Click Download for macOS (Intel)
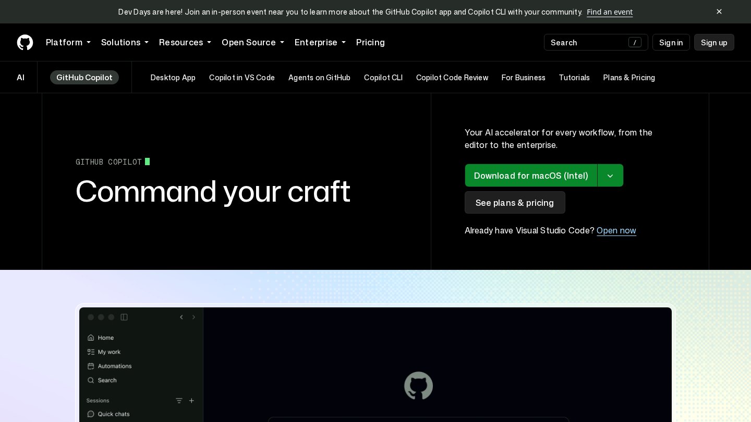The width and height of the screenshot is (751, 422). point(531,176)
